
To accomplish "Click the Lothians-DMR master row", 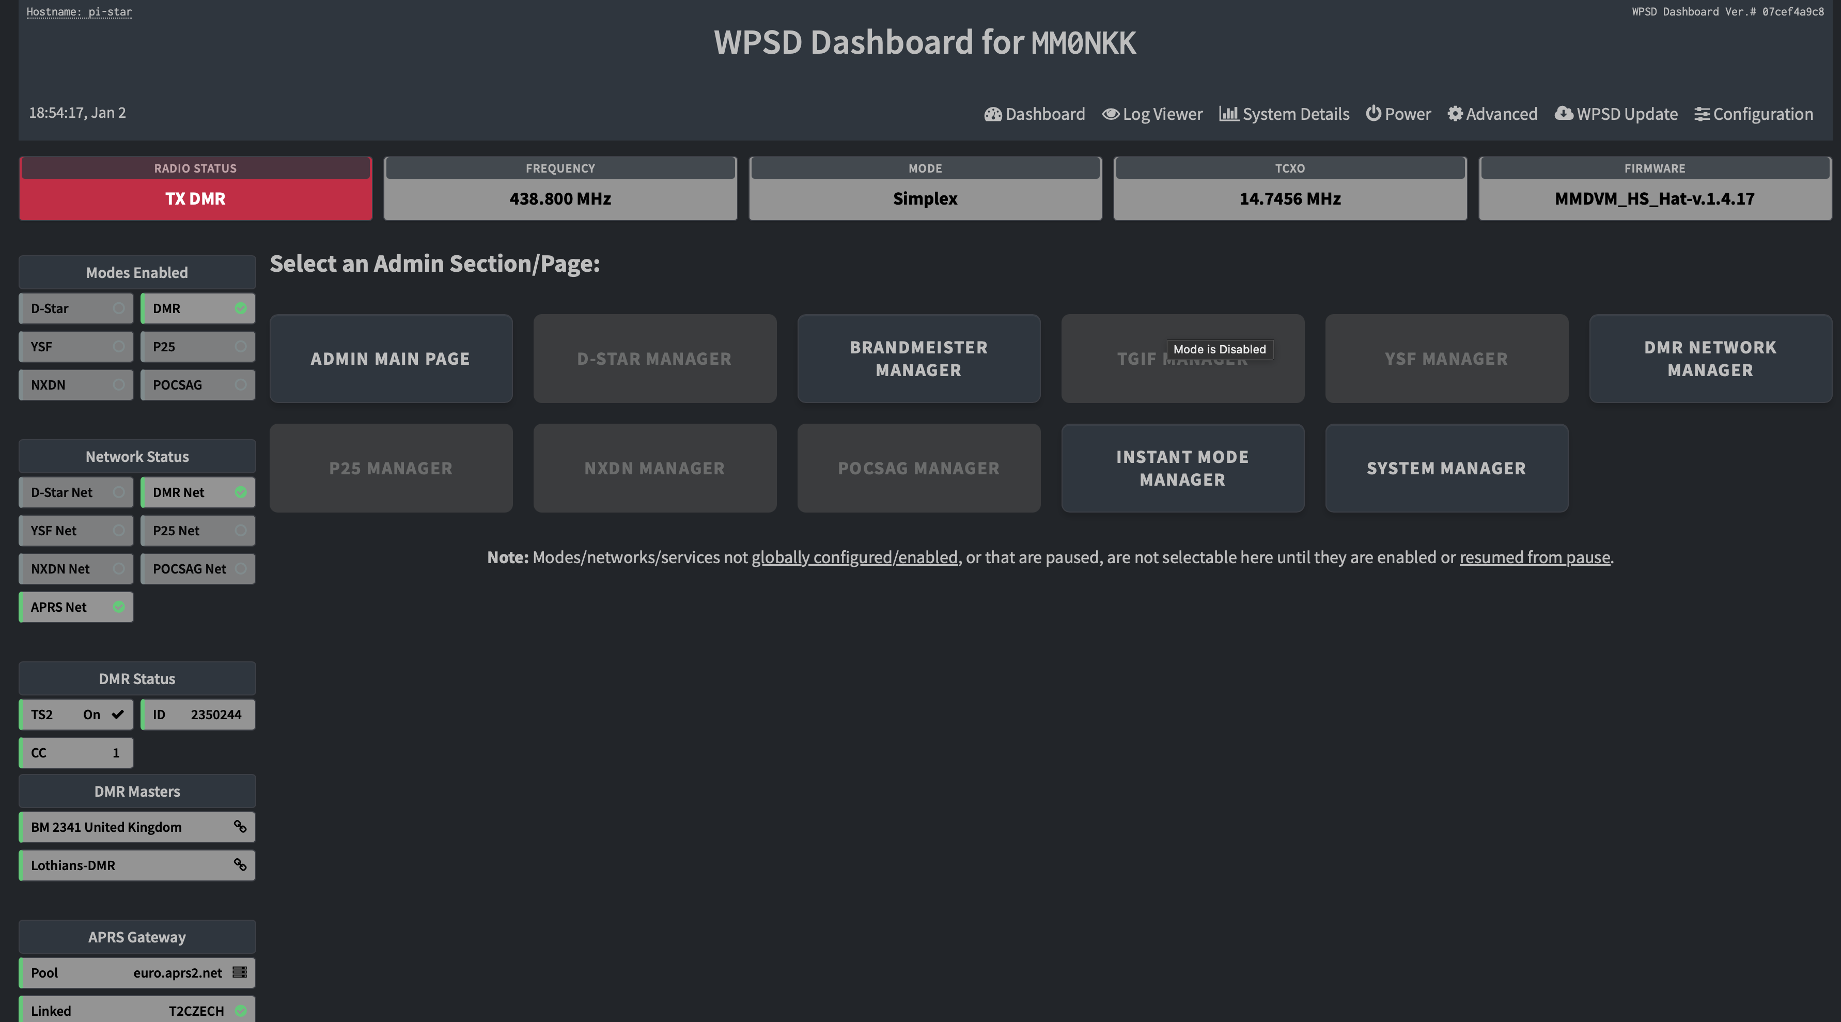I will 137,865.
